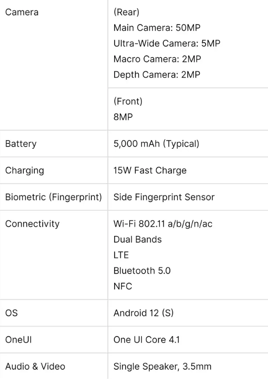The image size is (268, 379).
Task: Select the Wi-Fi 802.11 a/b/g/n/ac line
Action: pos(163,224)
